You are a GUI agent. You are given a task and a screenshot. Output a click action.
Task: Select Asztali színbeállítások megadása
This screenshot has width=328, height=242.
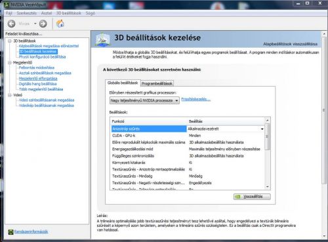point(45,73)
